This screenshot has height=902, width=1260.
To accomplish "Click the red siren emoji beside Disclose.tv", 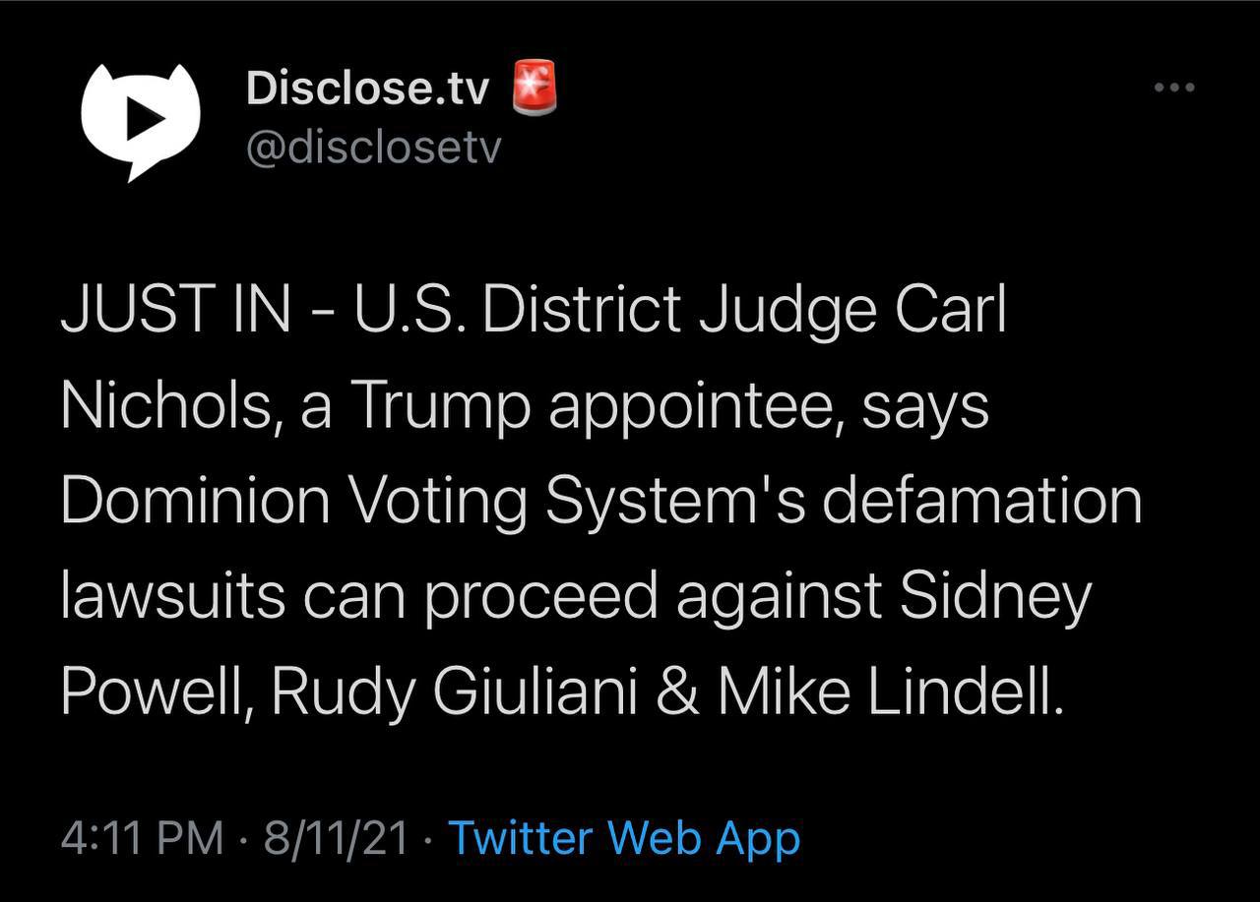I will coord(535,88).
